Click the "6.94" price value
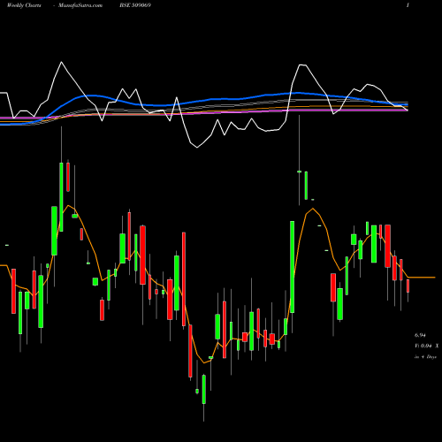 420,335
